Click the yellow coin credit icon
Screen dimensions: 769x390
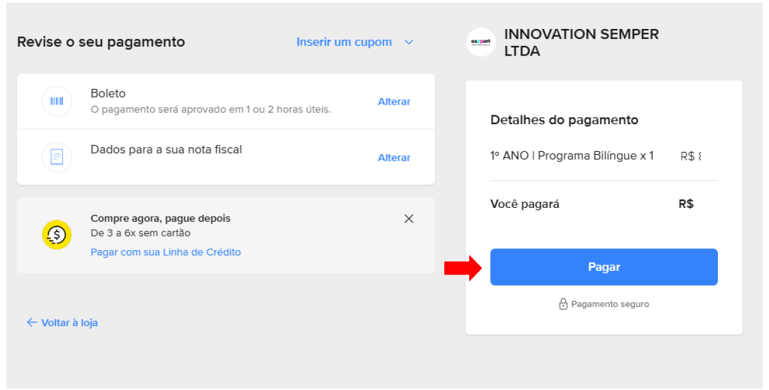pos(57,235)
